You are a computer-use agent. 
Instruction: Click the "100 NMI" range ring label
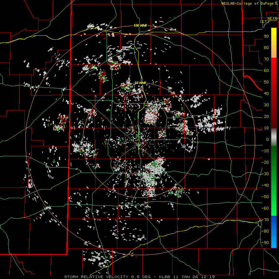(140, 25)
